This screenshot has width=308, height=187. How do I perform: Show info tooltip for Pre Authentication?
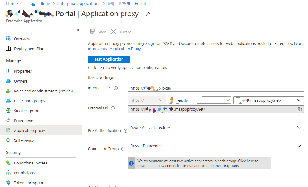[125, 131]
